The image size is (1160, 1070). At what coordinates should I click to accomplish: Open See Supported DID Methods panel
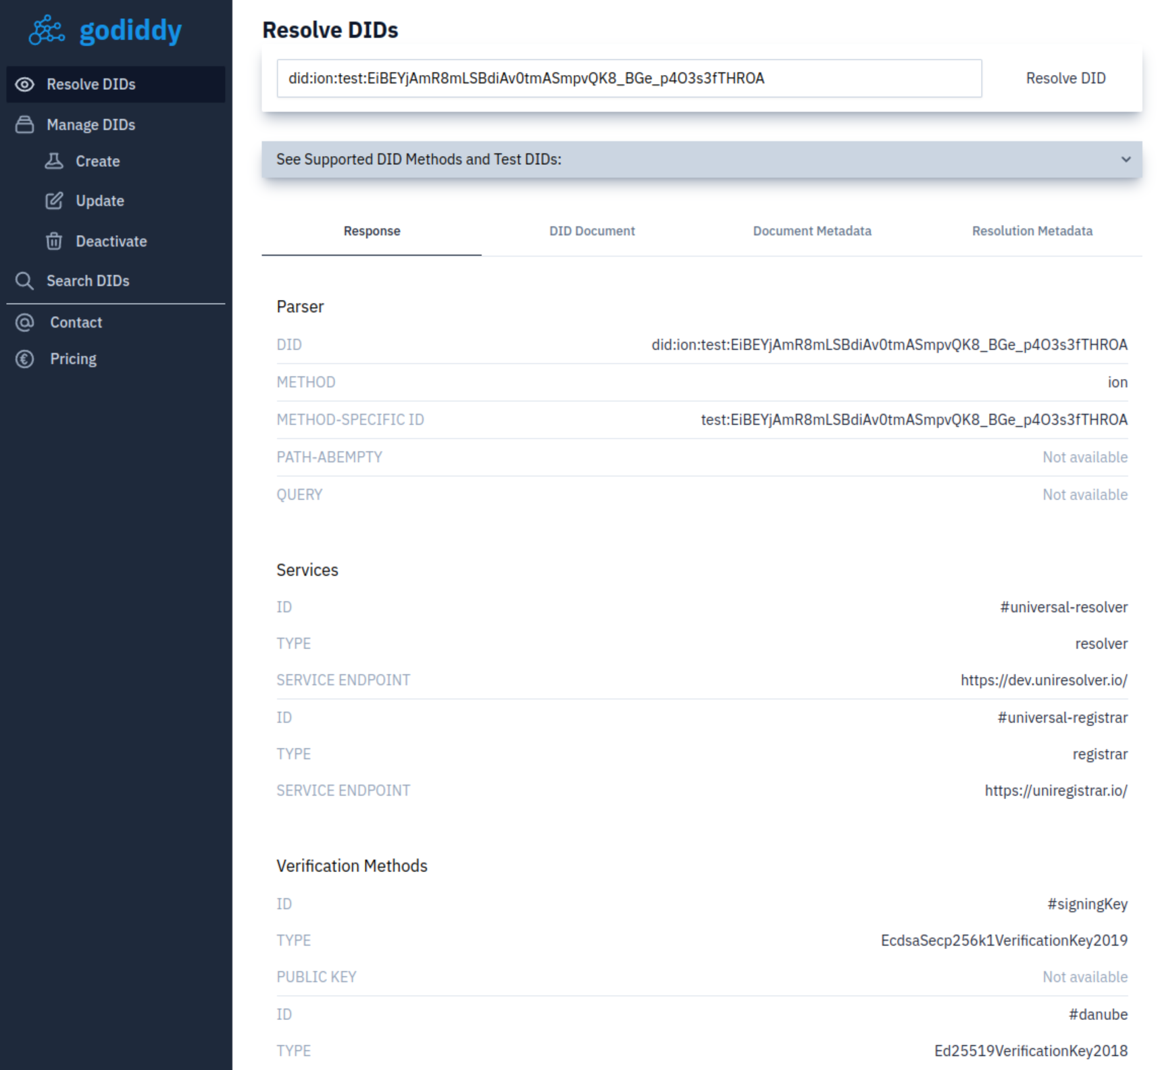(x=701, y=159)
